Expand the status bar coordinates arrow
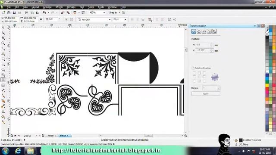Screen dimensions: 276x155 [25, 140]
